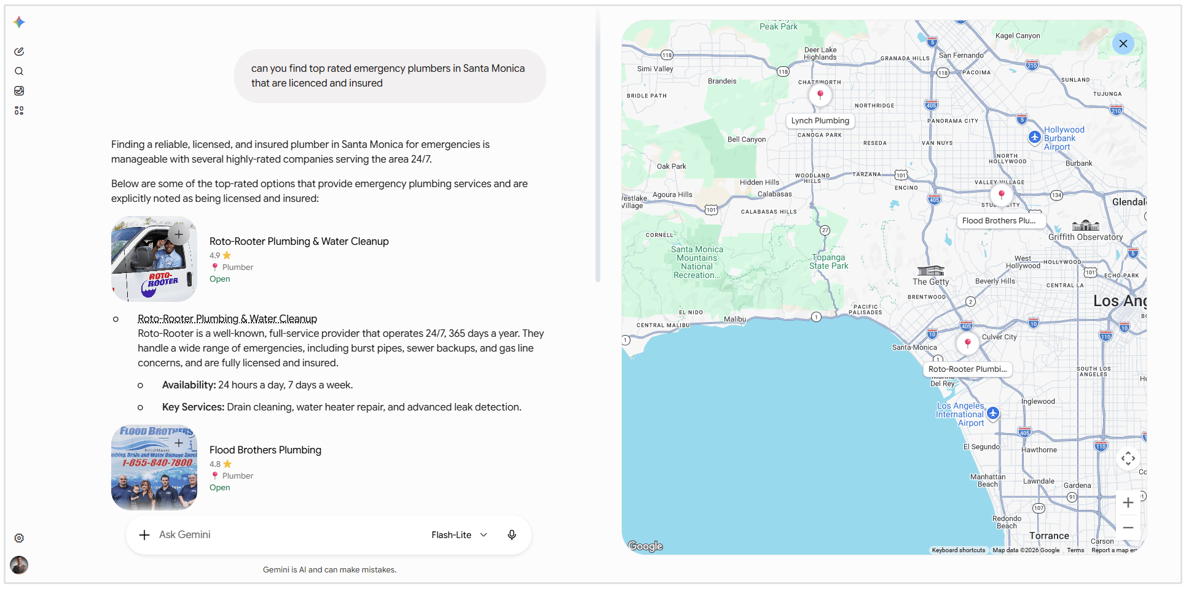The height and width of the screenshot is (589, 1186).
Task: Click Open status under Flood Brothers card
Action: (x=220, y=488)
